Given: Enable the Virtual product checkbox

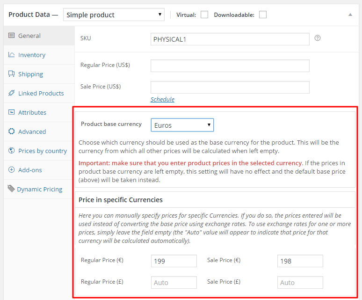Looking at the screenshot, I should (204, 15).
